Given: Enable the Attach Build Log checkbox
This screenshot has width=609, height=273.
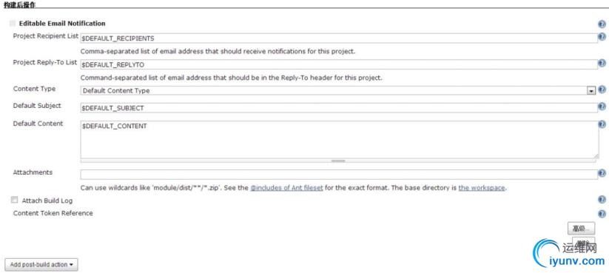Looking at the screenshot, I should click(x=15, y=200).
